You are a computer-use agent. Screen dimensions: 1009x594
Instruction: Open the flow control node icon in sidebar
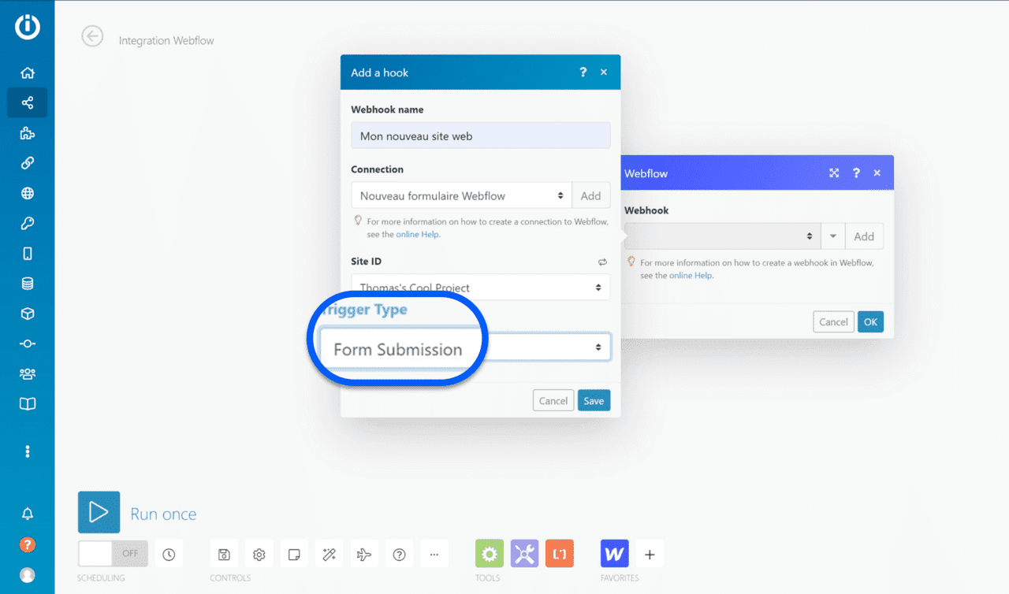tap(28, 343)
